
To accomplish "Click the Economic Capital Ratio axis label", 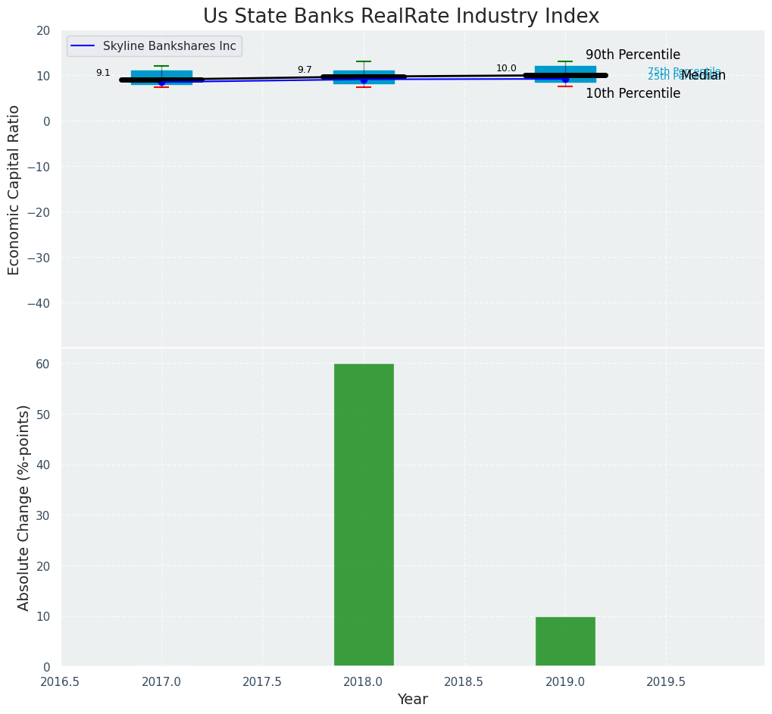I will pos(14,189).
